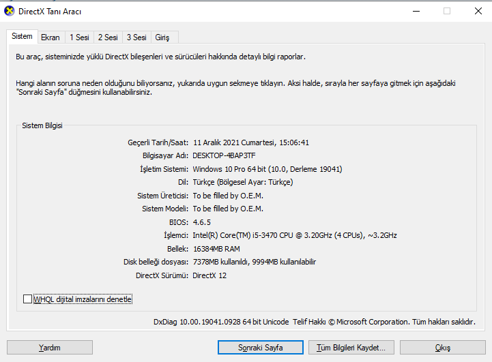Screen dimensions: 492x362
Task: Open the 3 Sesi tab
Action: pos(136,37)
